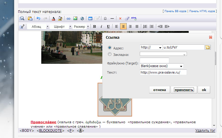Click the HTML source mode icon

point(134,18)
